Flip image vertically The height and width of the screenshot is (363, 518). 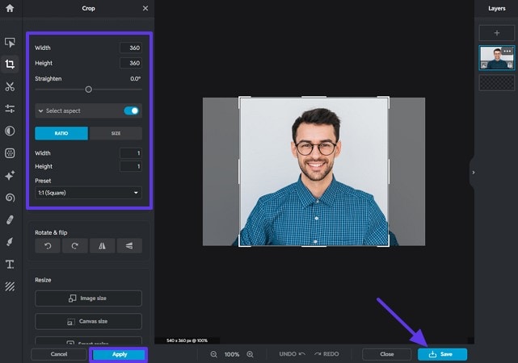[129, 245]
